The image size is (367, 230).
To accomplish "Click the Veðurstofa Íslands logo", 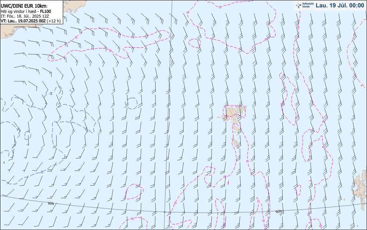I will tap(305, 5).
